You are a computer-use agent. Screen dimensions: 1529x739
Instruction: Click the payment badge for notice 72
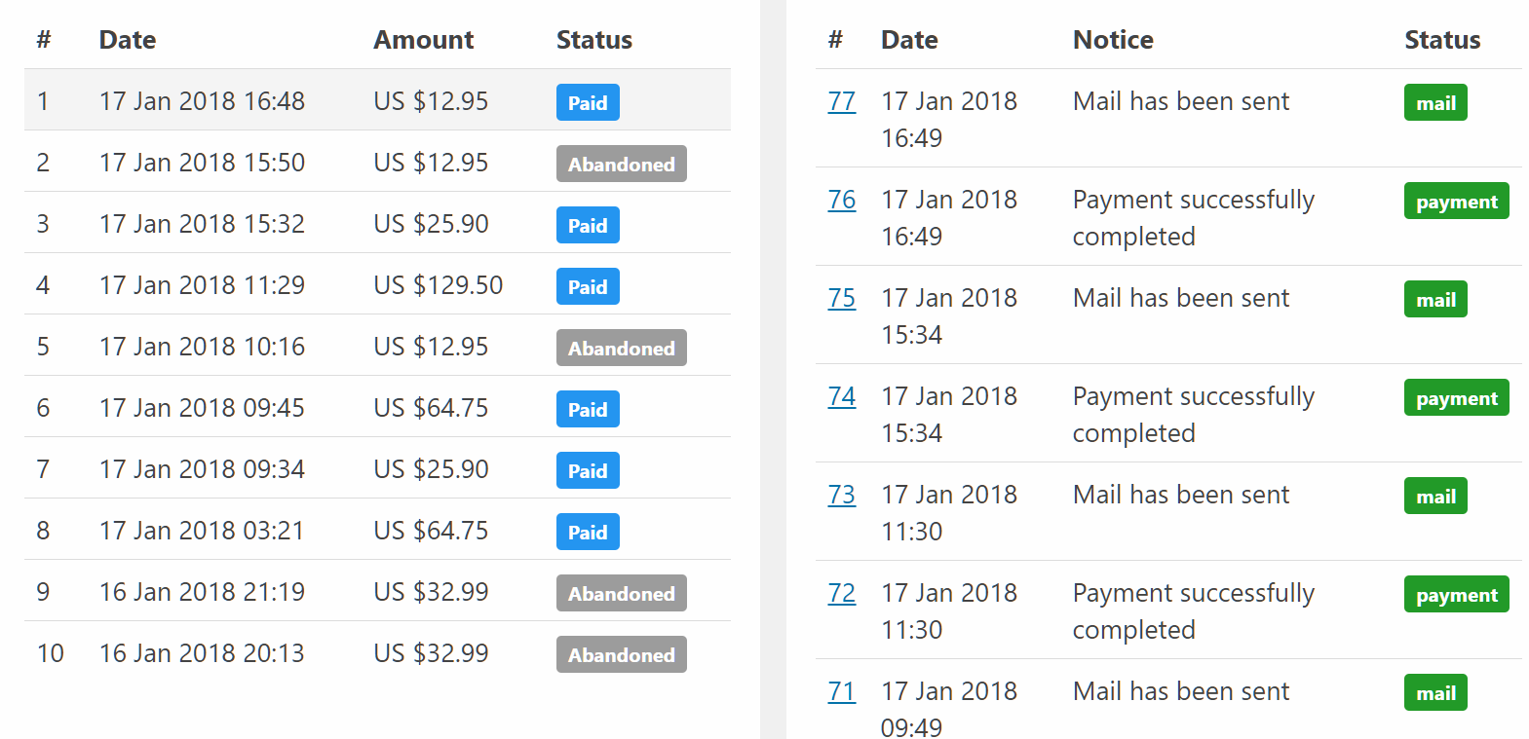1457,594
